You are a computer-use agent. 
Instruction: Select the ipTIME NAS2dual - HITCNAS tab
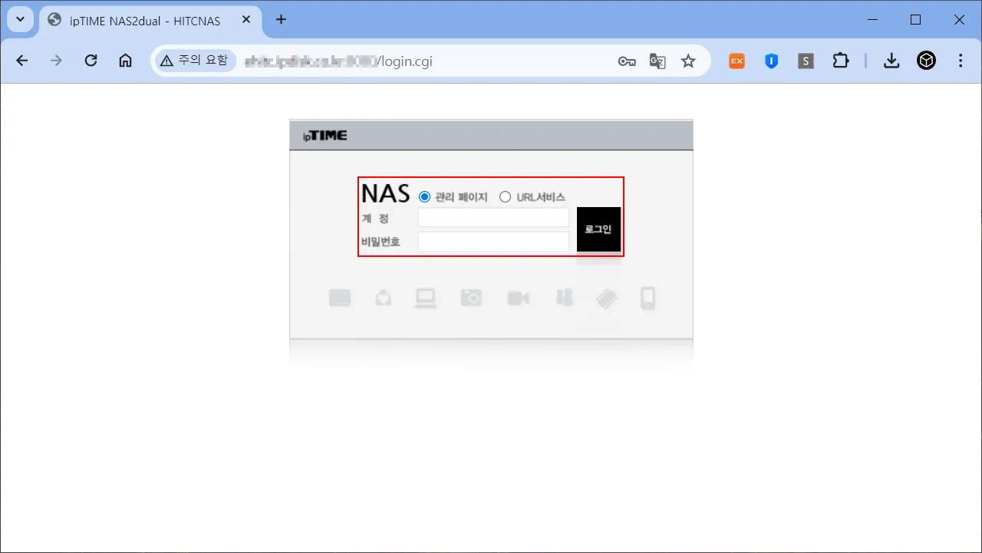click(150, 20)
